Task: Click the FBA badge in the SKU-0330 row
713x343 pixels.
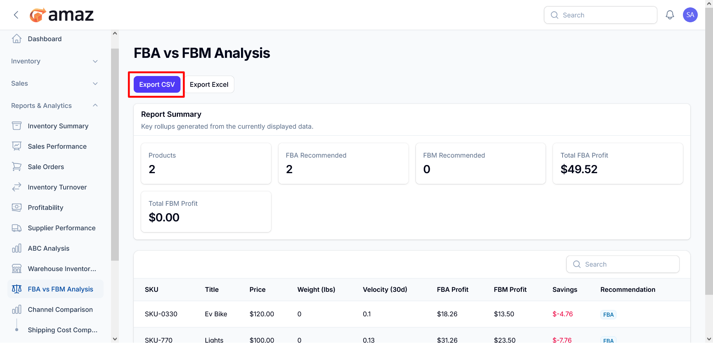Action: 608,314
